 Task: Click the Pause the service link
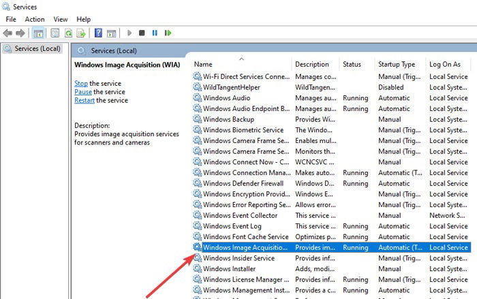tap(83, 92)
